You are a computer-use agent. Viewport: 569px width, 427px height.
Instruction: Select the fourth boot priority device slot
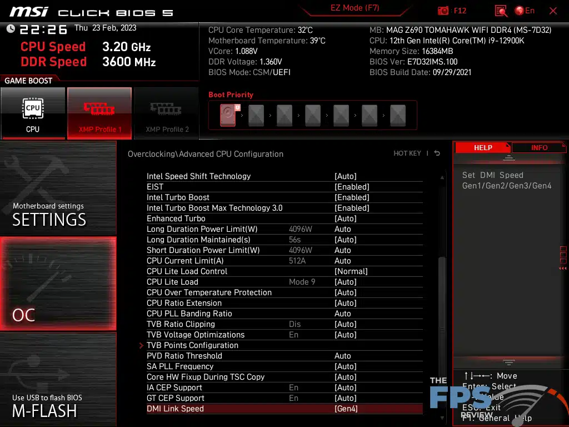pos(313,115)
